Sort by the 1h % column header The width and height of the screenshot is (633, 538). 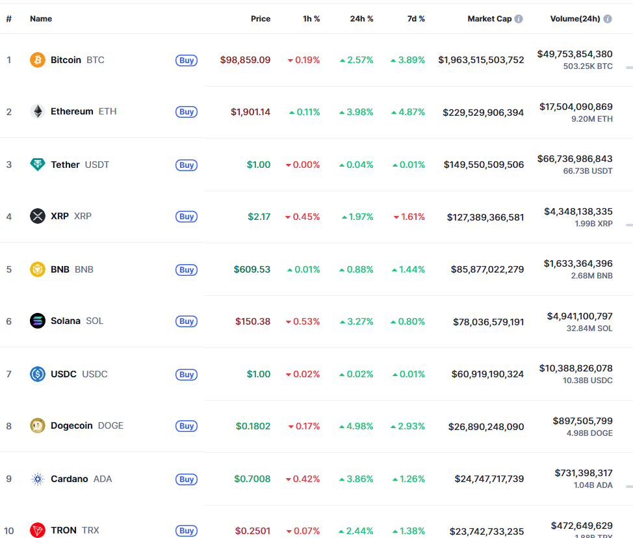[311, 19]
